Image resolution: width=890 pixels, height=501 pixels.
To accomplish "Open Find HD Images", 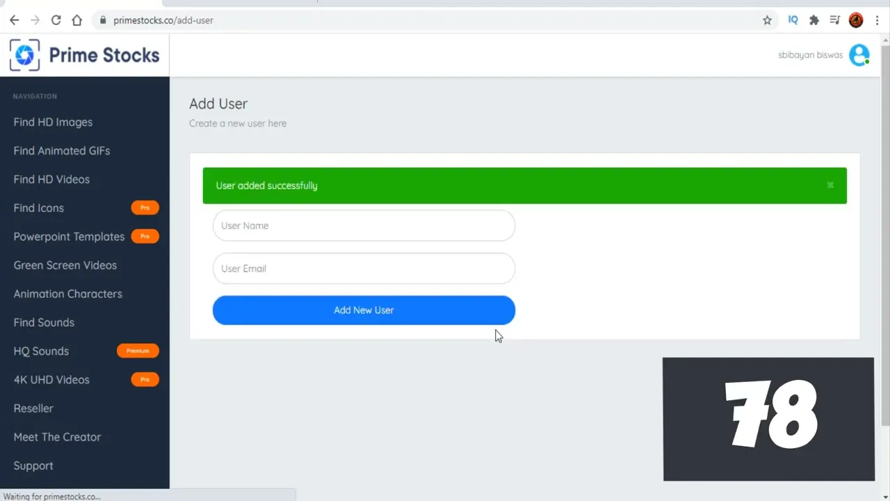I will pyautogui.click(x=53, y=122).
